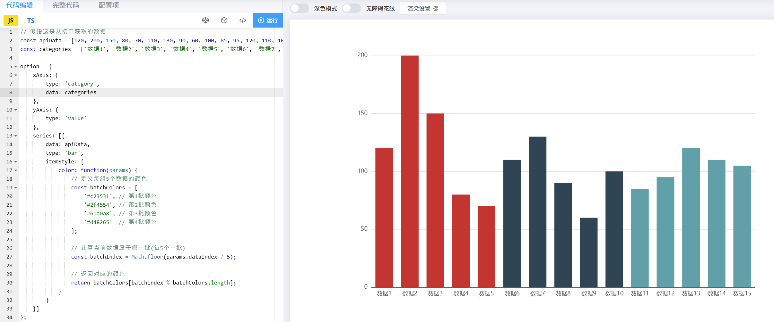Collapse the yAxis block at line 10
This screenshot has height=322, width=774.
pos(16,110)
